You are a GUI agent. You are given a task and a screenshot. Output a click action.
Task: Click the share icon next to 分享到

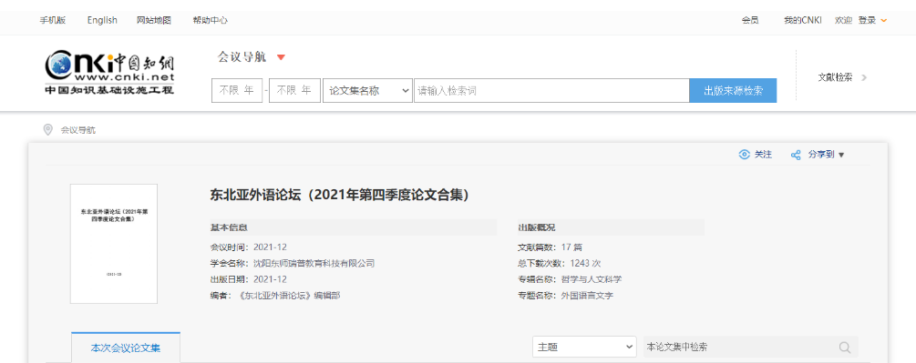tap(795, 155)
